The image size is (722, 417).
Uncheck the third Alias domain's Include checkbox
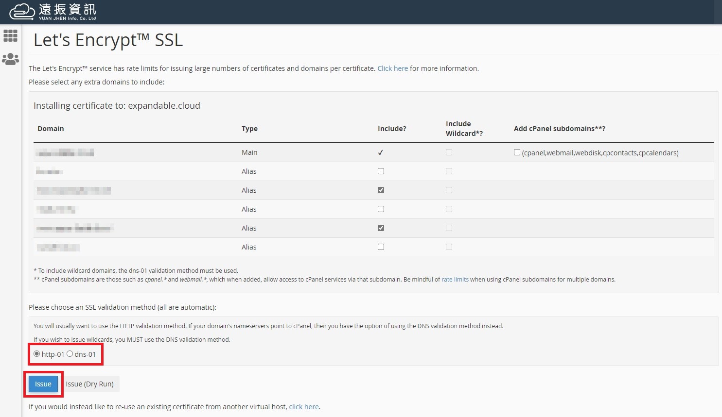[381, 209]
